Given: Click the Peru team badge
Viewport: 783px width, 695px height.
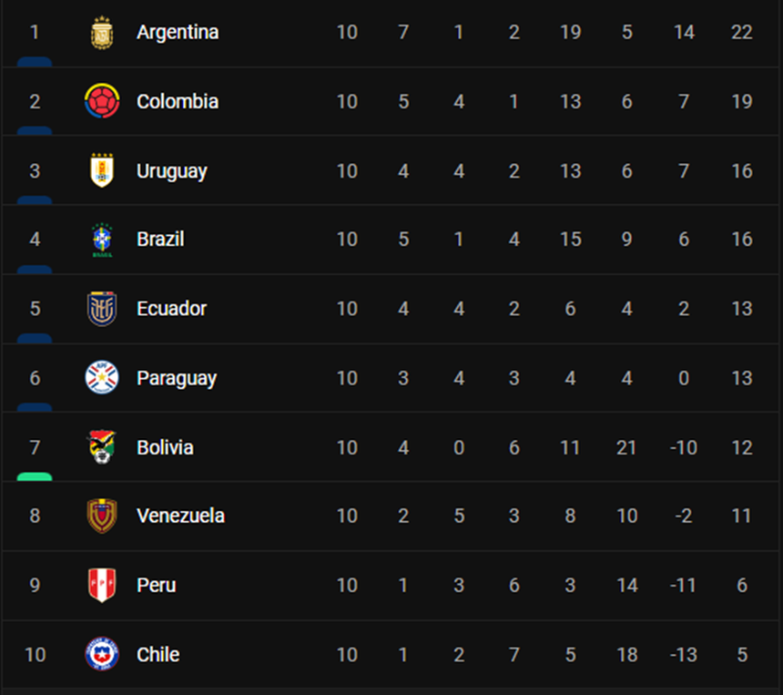Looking at the screenshot, I should point(101,585).
